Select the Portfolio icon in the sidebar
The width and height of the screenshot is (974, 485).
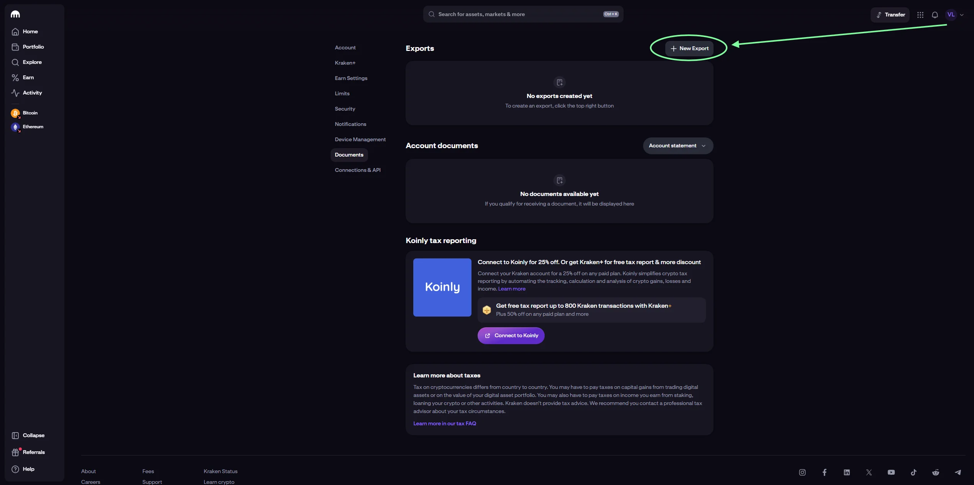pos(15,47)
